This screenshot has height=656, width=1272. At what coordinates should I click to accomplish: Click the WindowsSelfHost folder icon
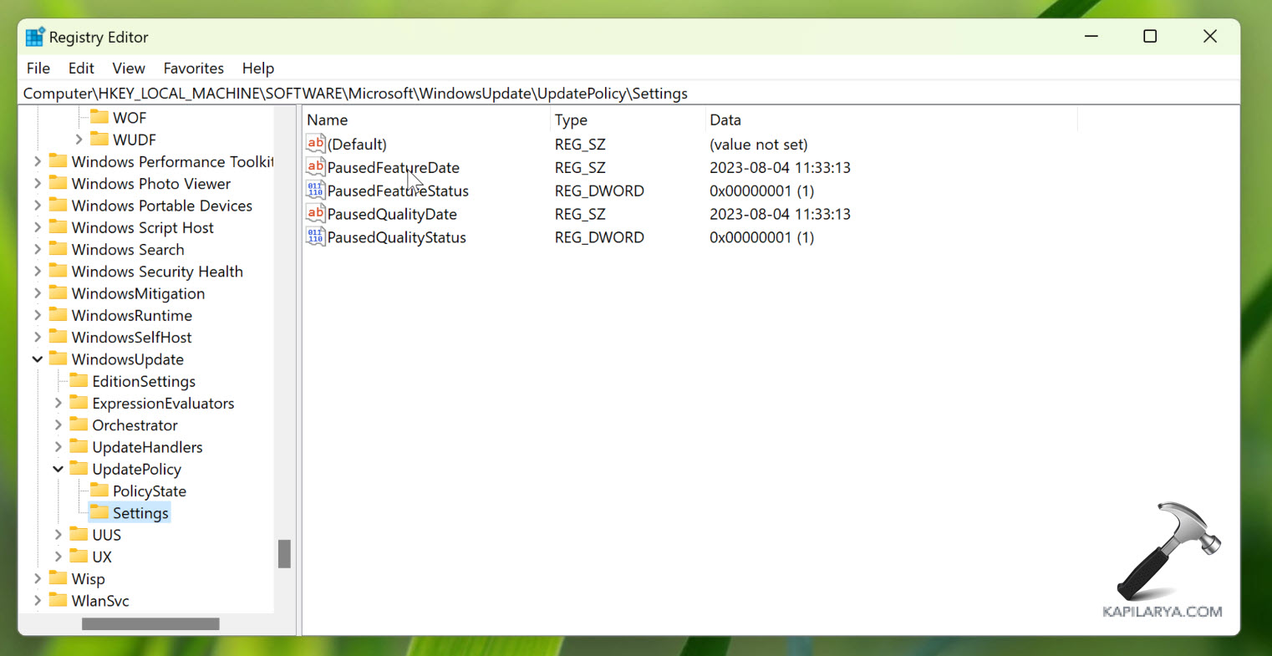(59, 337)
